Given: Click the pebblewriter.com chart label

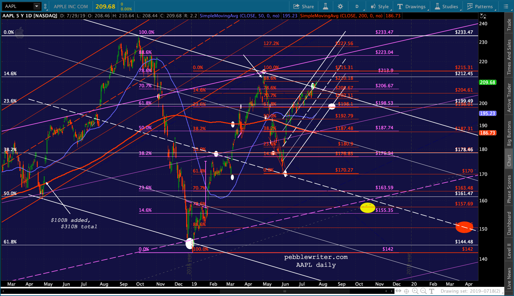Looking at the screenshot, I should click(x=316, y=257).
